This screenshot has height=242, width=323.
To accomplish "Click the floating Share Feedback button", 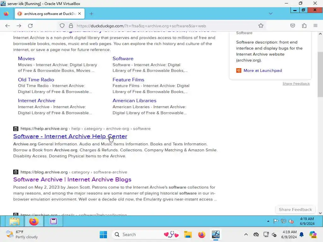I will (295, 210).
